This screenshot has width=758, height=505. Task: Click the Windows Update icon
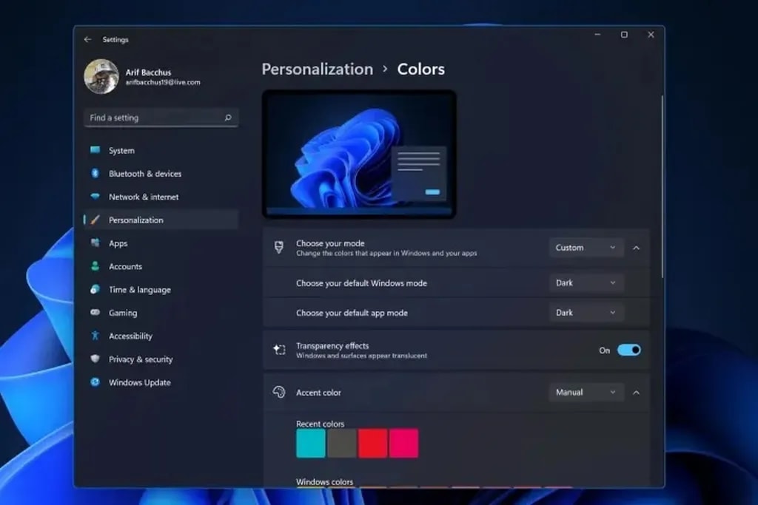(x=95, y=382)
